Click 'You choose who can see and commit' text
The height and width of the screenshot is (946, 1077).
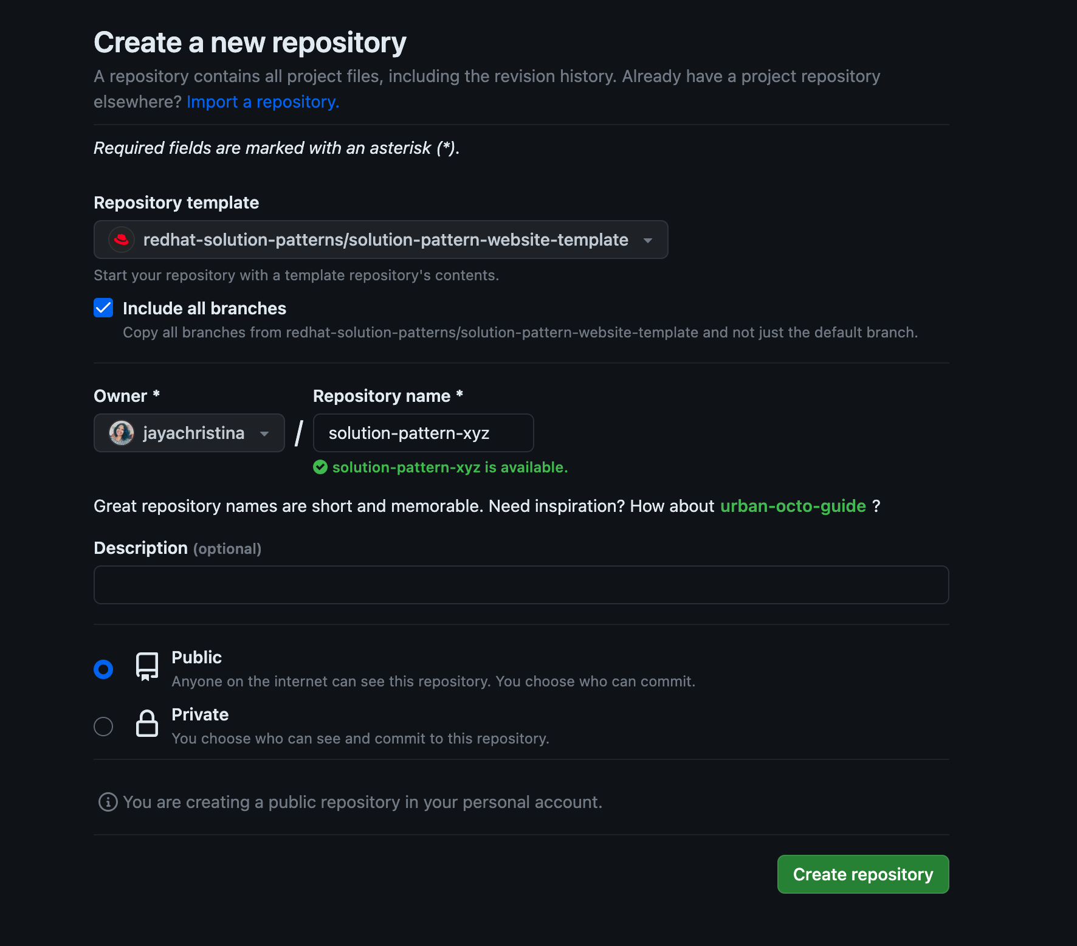(x=360, y=739)
